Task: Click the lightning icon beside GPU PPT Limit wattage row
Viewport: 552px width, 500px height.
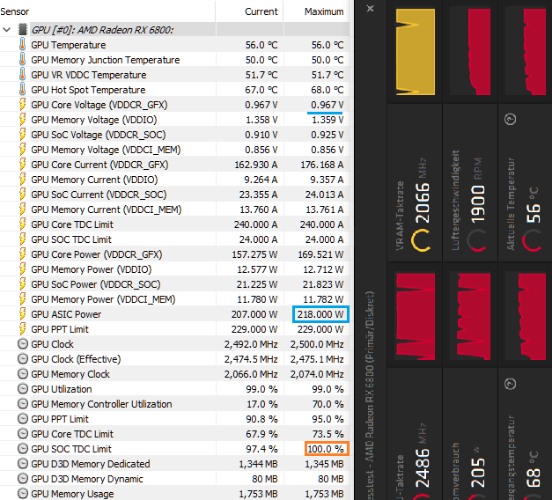Action: (x=23, y=329)
